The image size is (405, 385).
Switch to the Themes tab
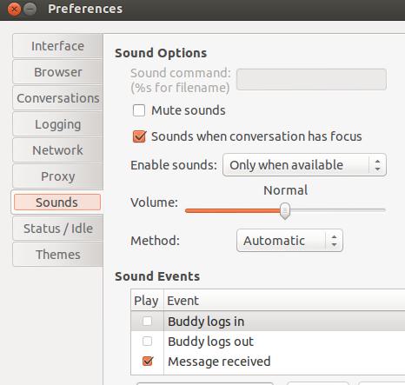[x=57, y=255]
